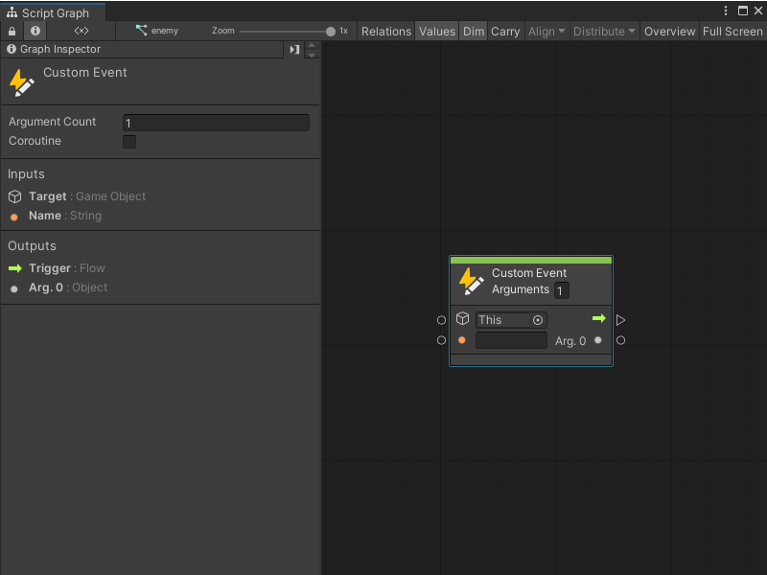The width and height of the screenshot is (767, 575).
Task: Click the green Trigger flow arrow output
Action: [599, 318]
